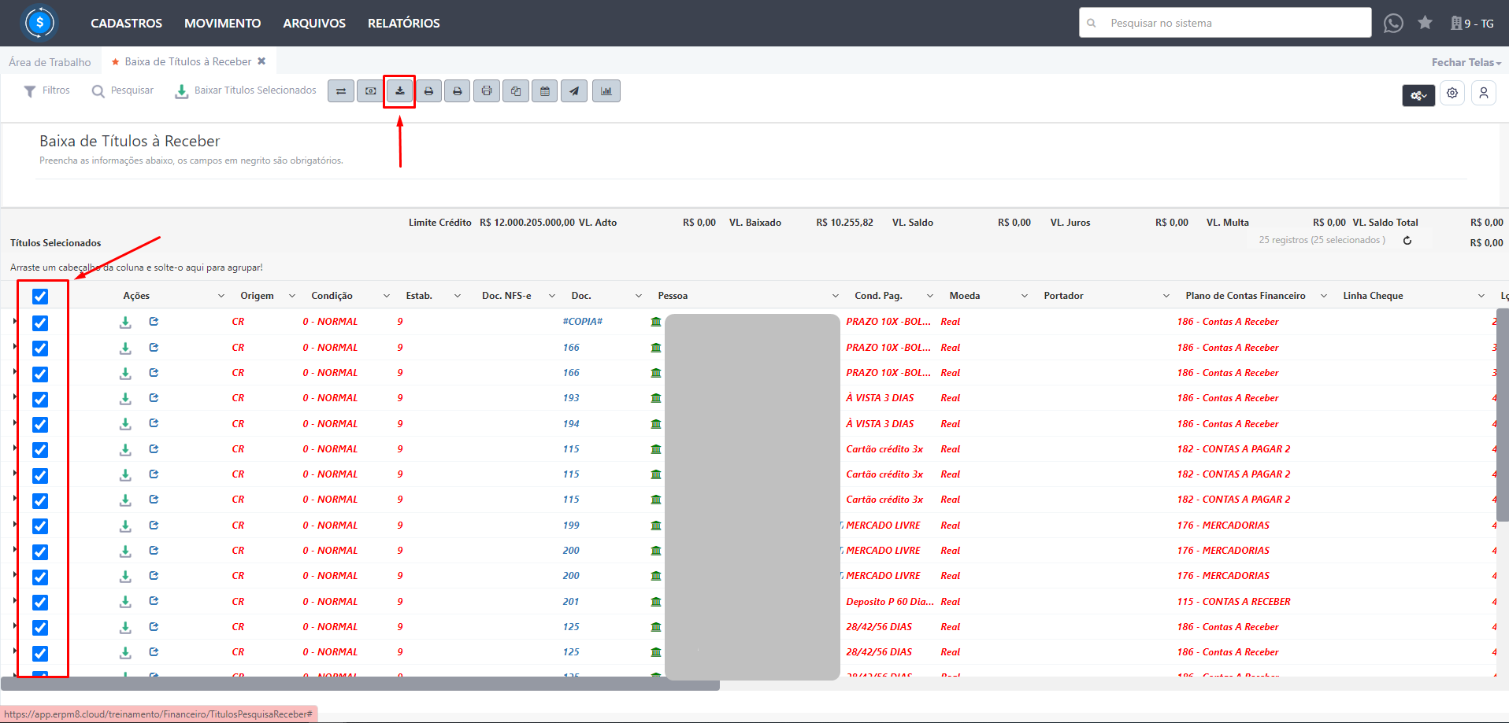Open the CADASTROS menu
The image size is (1509, 723).
point(126,23)
